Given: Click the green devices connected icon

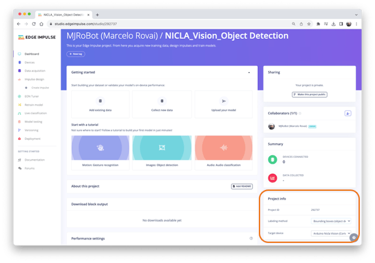Looking at the screenshot, I should (x=273, y=159).
